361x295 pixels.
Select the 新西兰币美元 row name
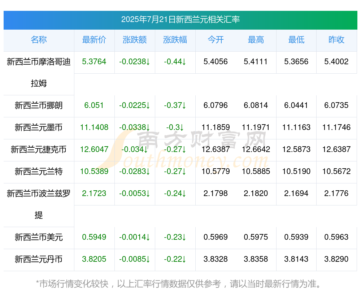[x=39, y=237]
